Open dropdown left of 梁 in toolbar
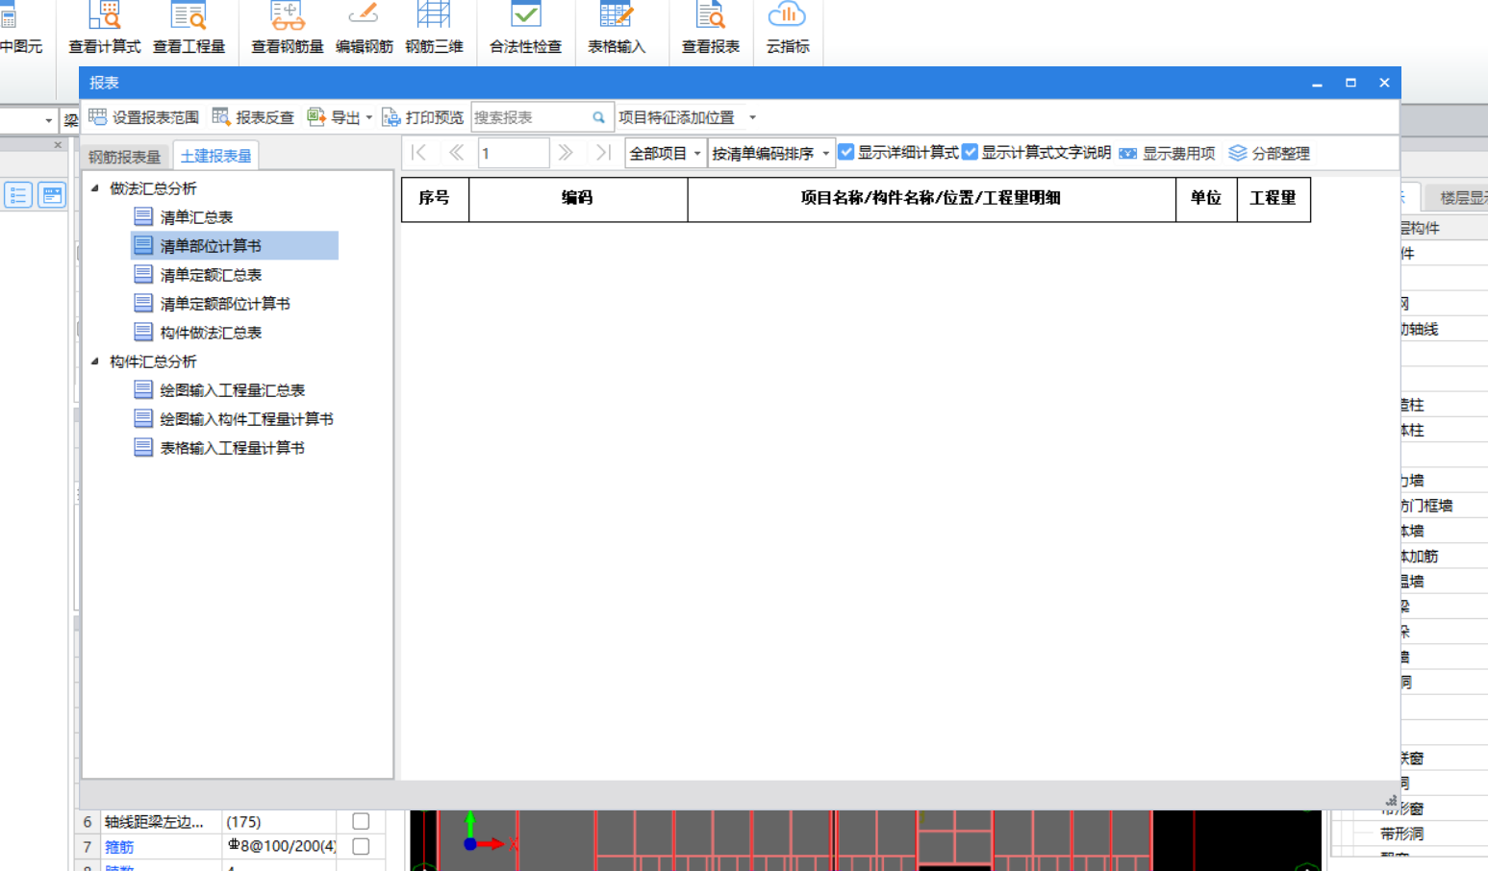This screenshot has height=871, width=1488. 48,120
